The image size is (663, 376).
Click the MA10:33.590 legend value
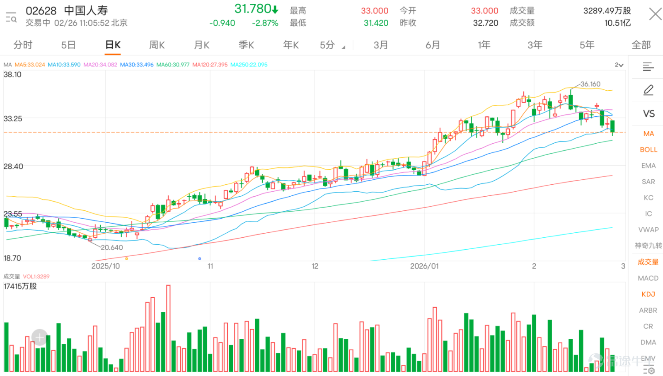64,65
